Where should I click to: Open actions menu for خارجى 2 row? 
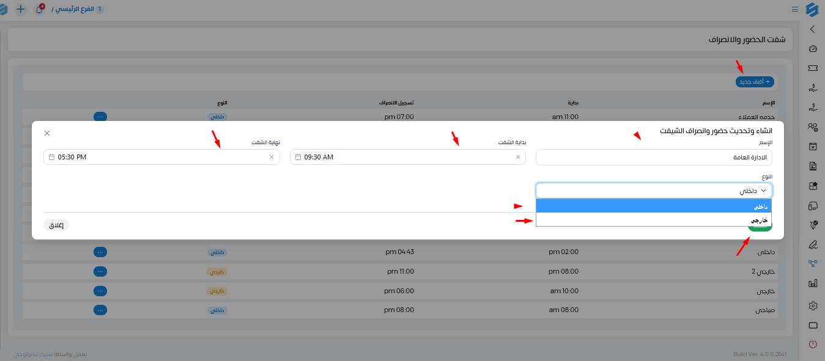[100, 271]
